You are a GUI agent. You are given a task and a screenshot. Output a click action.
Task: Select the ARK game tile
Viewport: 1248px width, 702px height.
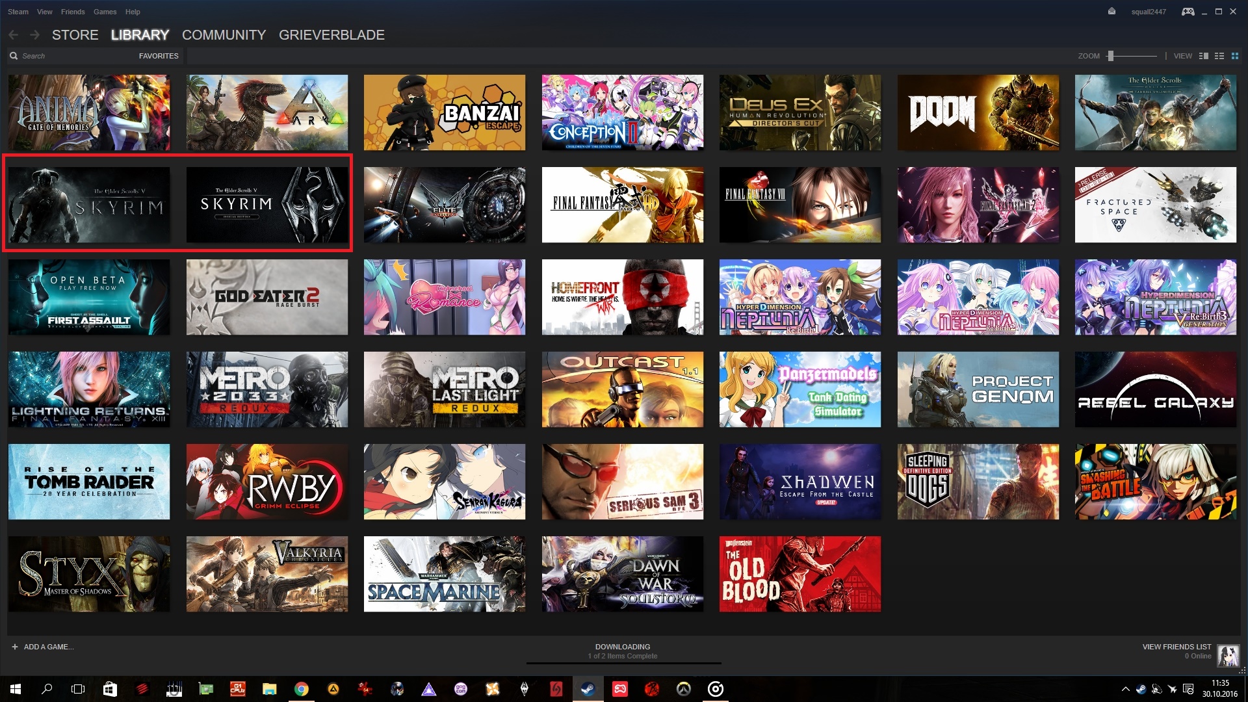click(267, 112)
